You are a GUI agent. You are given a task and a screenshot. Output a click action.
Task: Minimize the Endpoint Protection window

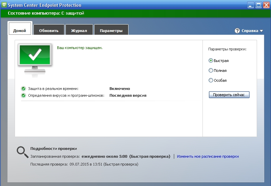coord(251,5)
